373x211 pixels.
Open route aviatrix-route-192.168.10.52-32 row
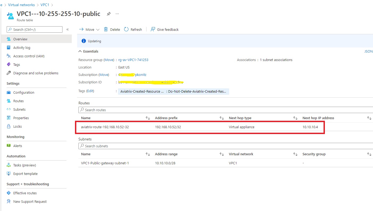click(226, 127)
